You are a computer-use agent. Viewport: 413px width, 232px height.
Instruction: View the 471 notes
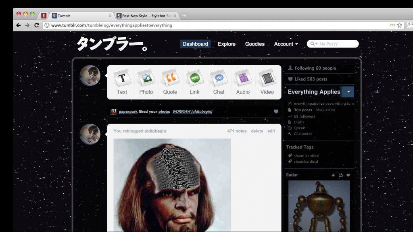click(237, 131)
